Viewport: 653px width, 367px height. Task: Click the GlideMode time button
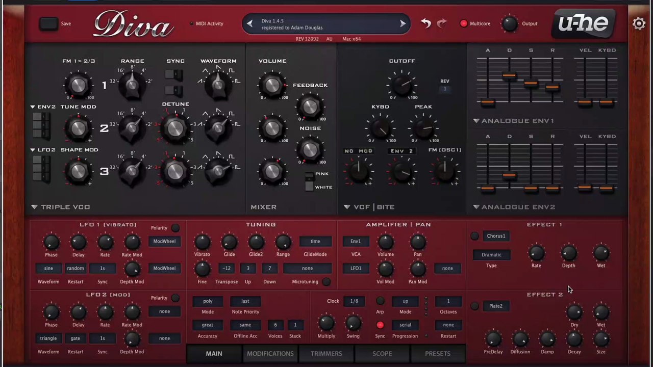pos(315,241)
